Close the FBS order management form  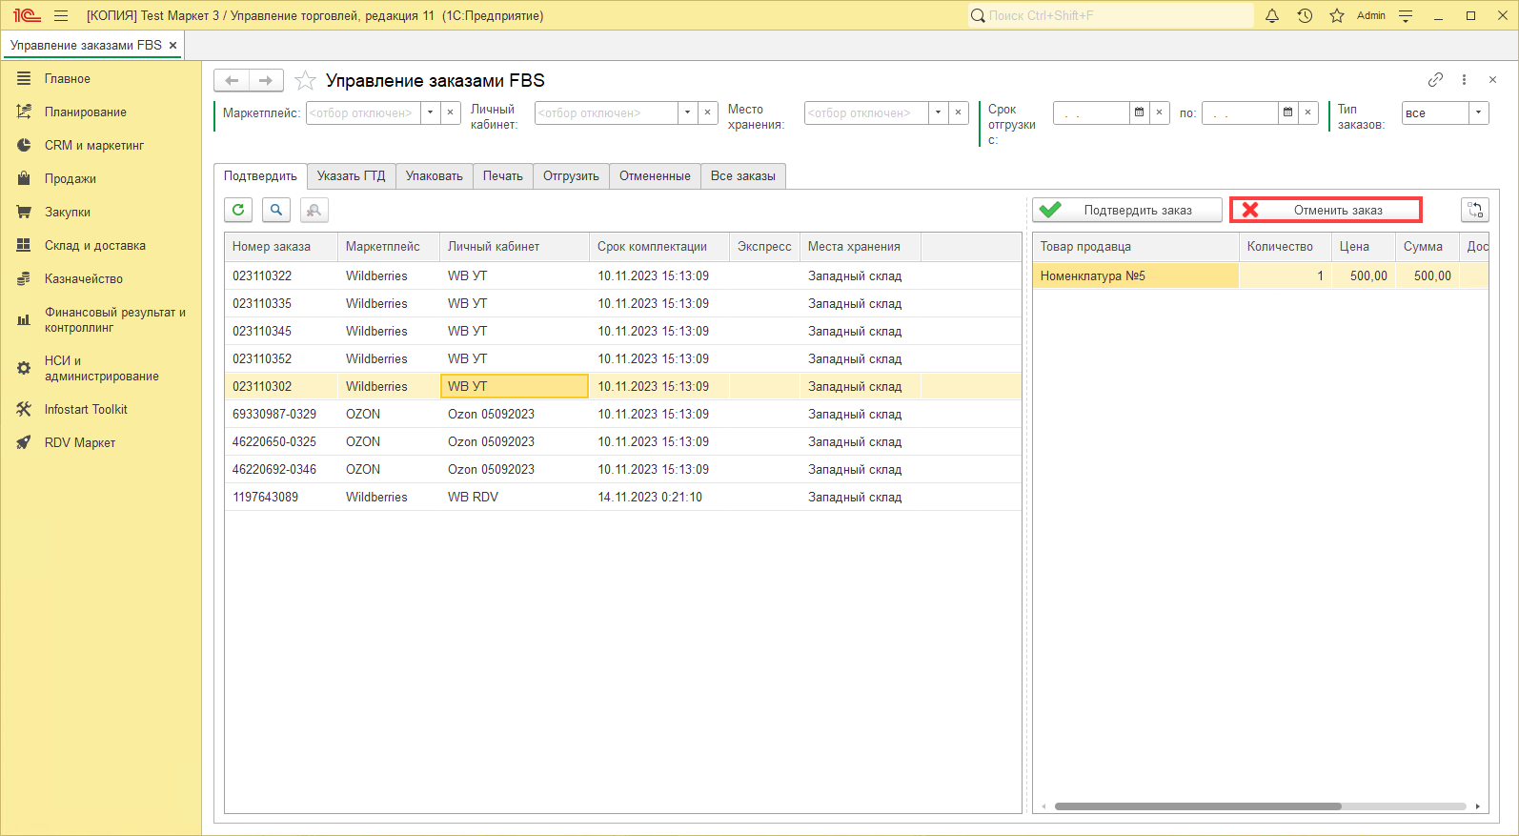(1492, 80)
